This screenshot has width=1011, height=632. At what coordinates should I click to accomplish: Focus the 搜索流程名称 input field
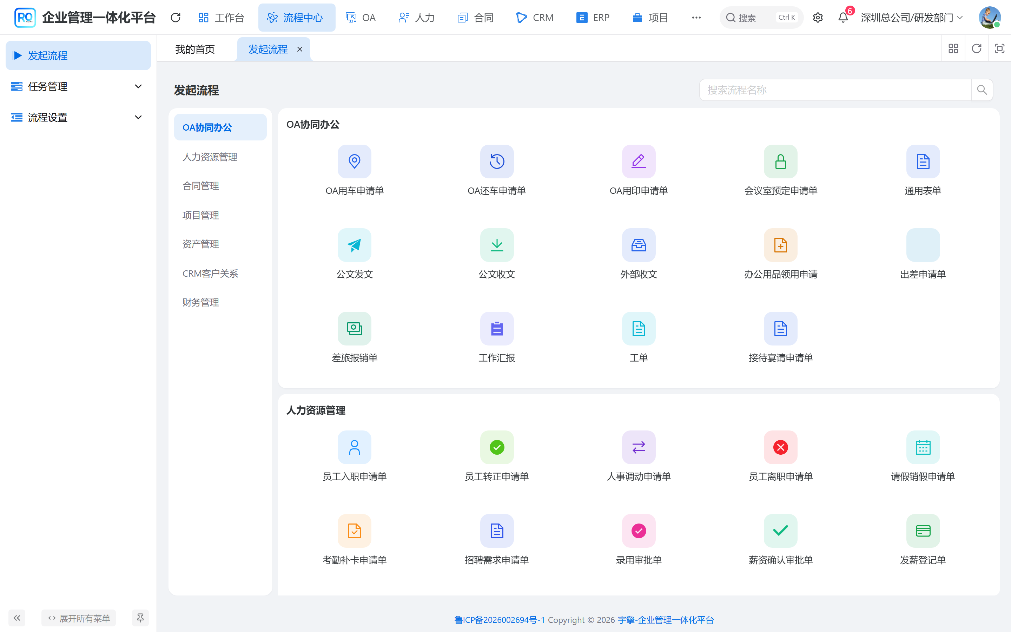(x=835, y=90)
